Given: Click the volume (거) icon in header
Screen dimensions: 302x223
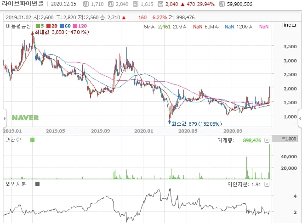Looking at the screenshot, I should click(222, 4).
